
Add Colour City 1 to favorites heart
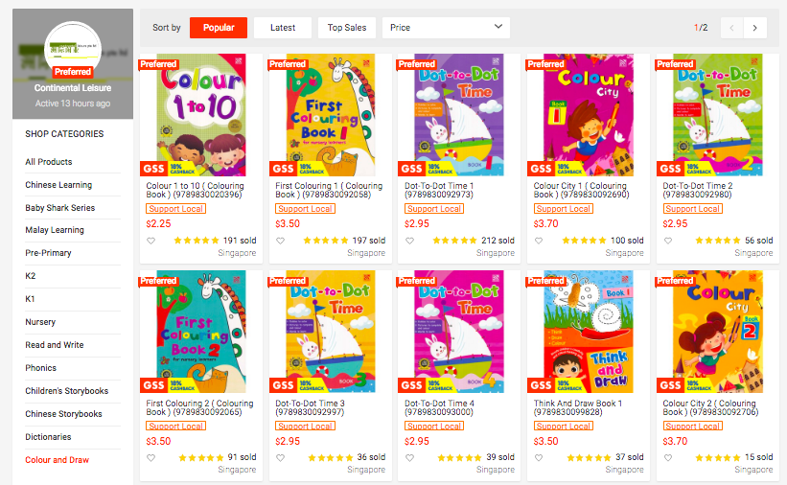click(x=539, y=241)
